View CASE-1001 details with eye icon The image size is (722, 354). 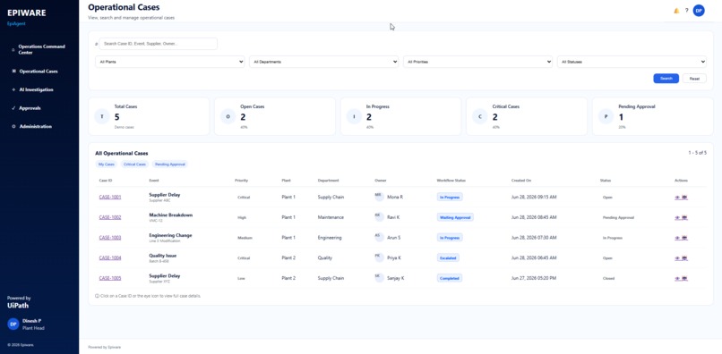click(678, 198)
